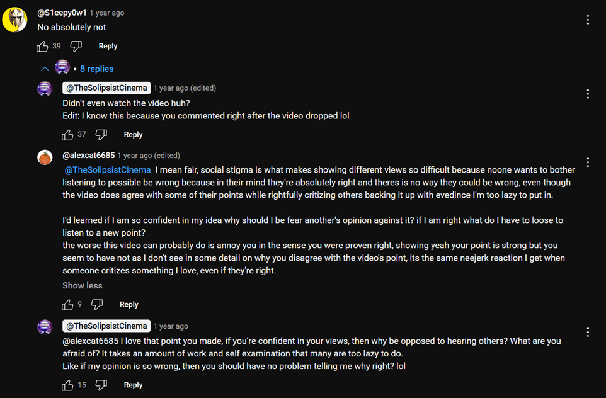Open the blue @TheSolipsistCinema mention link
606x398 pixels.
coord(108,170)
